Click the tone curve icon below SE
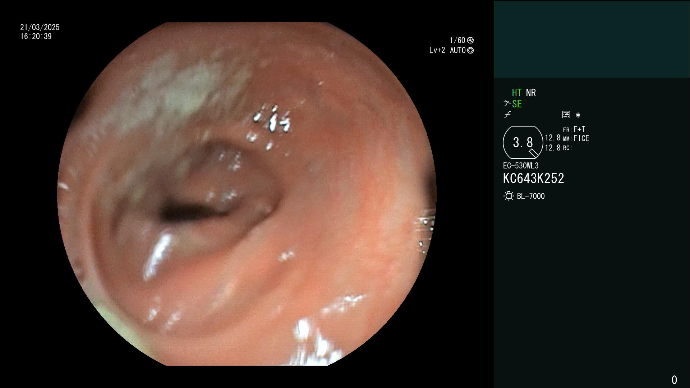Screen dimensions: 690x388 [x=507, y=115]
